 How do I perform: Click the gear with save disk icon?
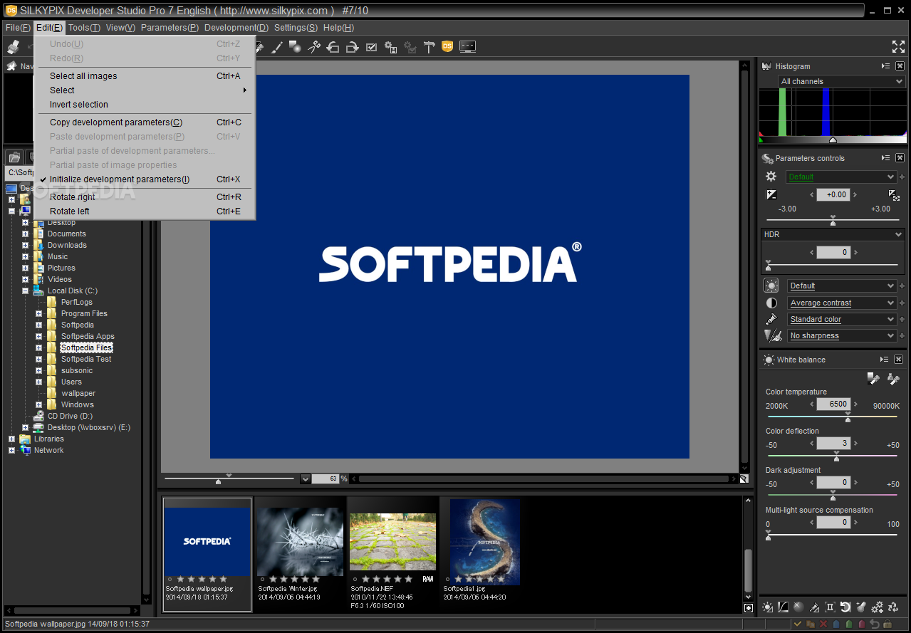click(390, 47)
